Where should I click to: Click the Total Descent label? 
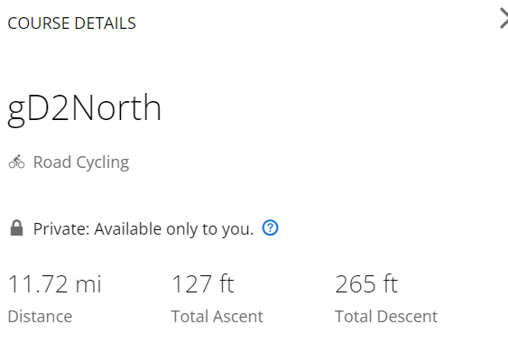pyautogui.click(x=386, y=316)
